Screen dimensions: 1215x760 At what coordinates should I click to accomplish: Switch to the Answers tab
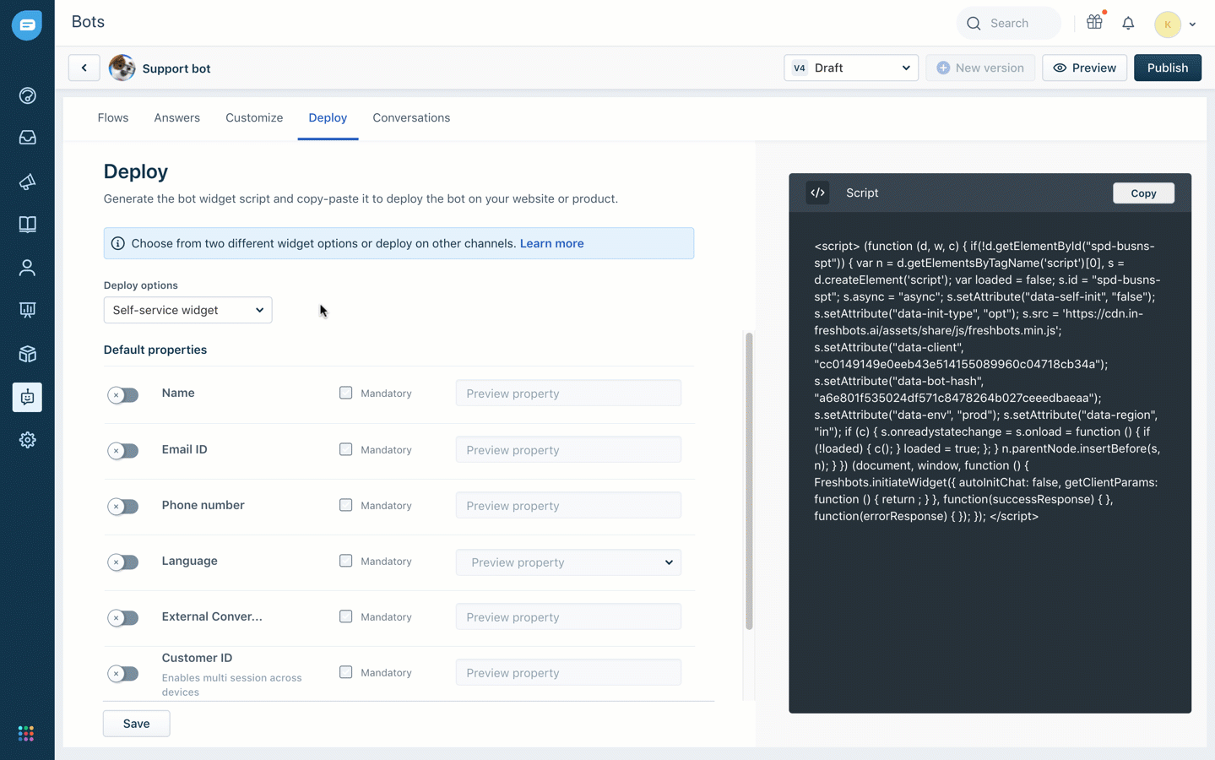pyautogui.click(x=176, y=117)
